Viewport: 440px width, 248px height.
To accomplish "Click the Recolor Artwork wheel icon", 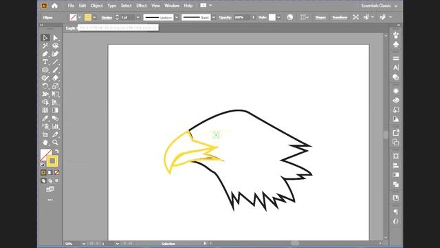I will (x=290, y=17).
